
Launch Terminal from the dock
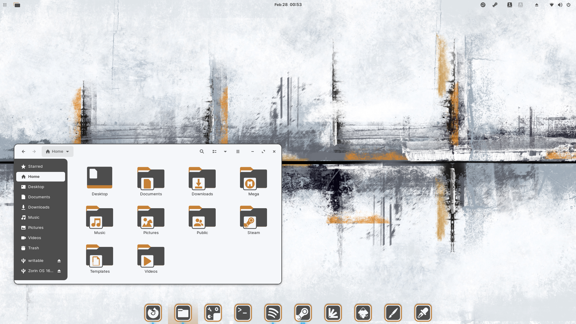(243, 313)
